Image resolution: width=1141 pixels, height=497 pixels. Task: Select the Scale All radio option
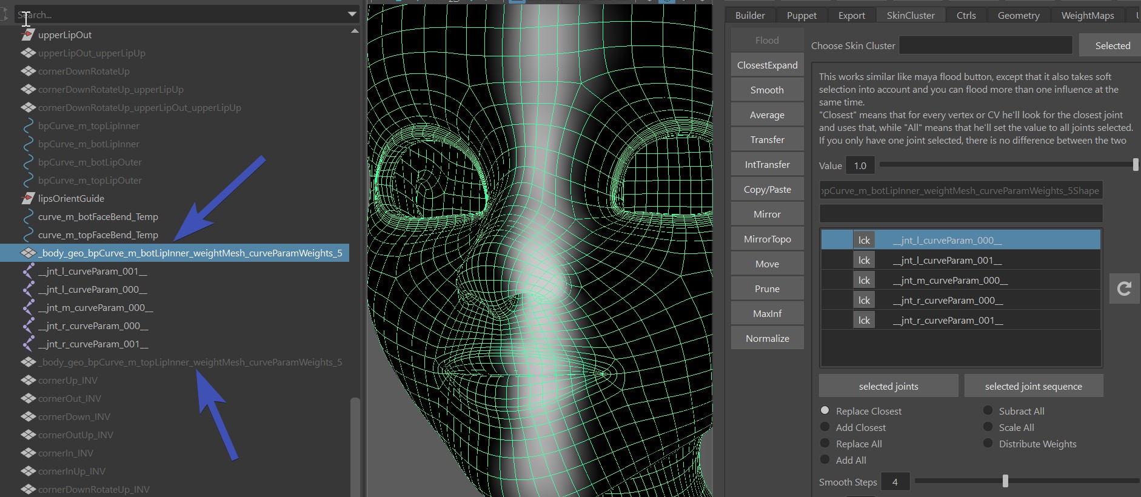[x=988, y=427]
